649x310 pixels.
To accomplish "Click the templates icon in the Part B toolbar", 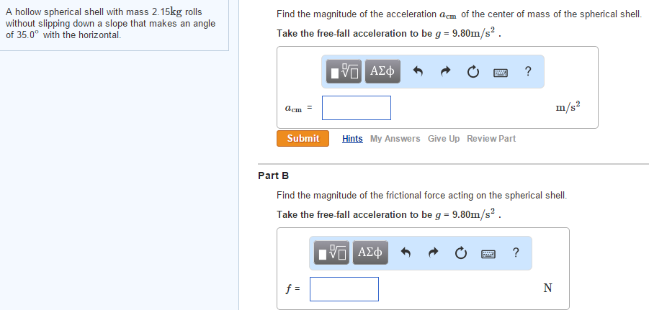I will (334, 252).
